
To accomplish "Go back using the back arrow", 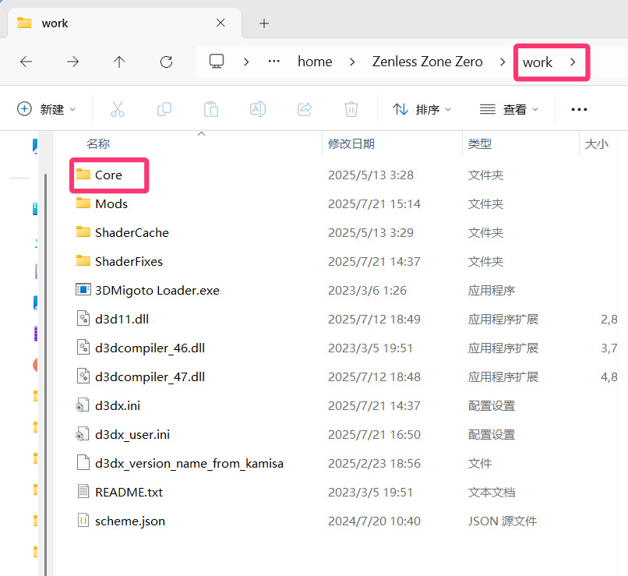I will click(27, 62).
